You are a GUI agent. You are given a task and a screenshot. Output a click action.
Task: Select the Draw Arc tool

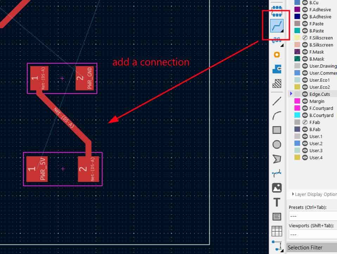tap(277, 116)
